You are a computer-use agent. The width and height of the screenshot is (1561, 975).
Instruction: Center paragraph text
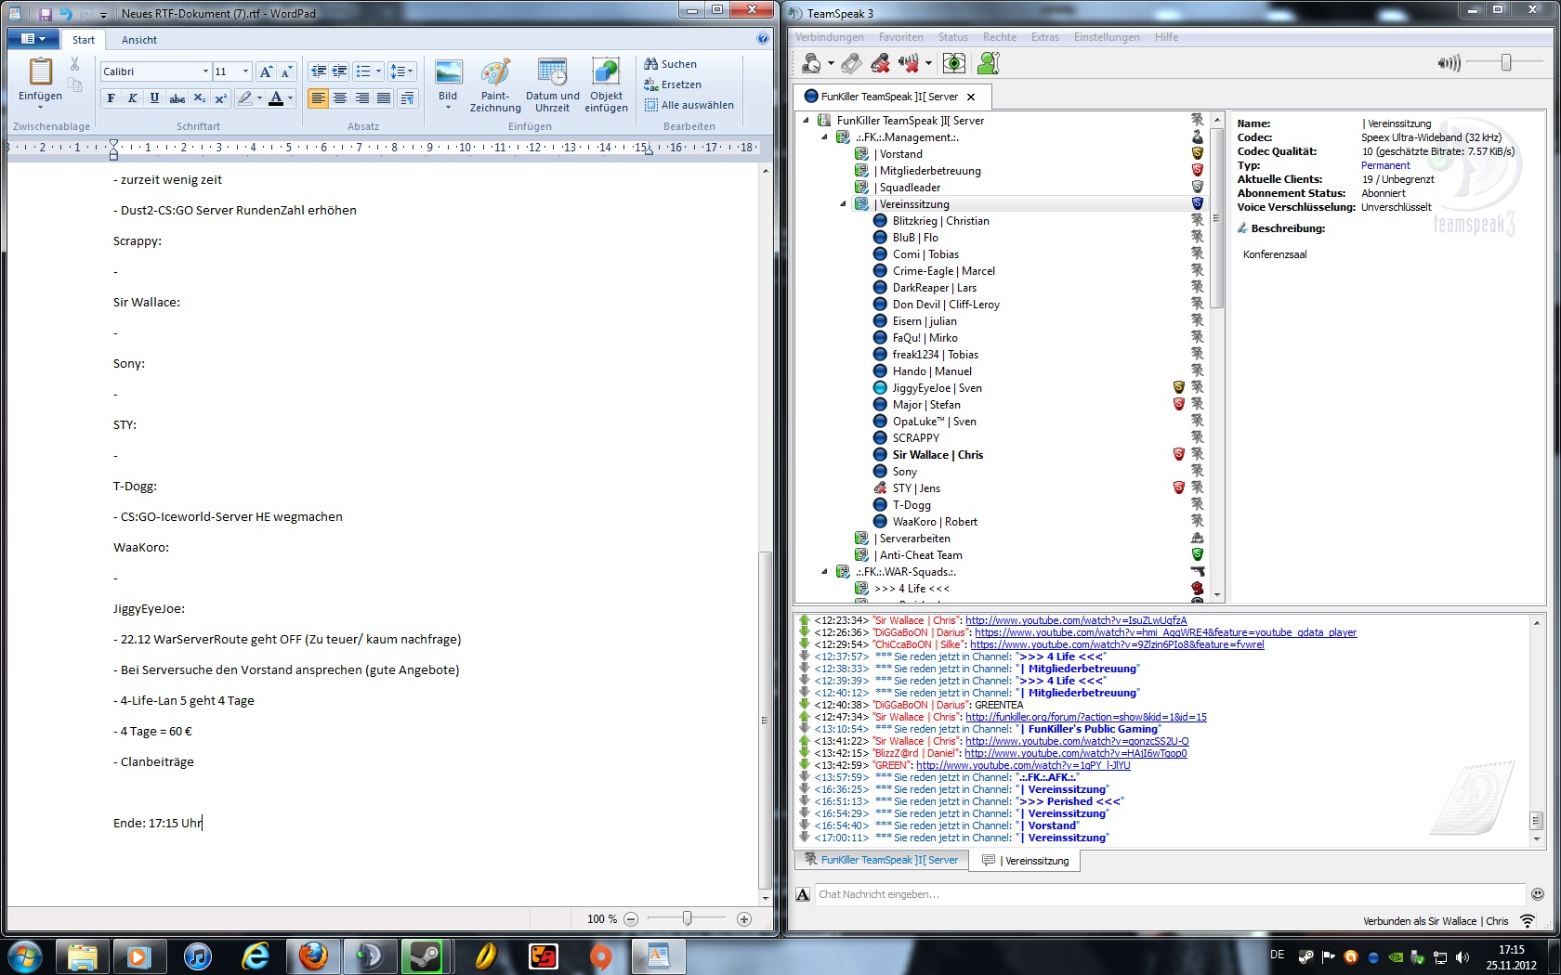click(340, 98)
